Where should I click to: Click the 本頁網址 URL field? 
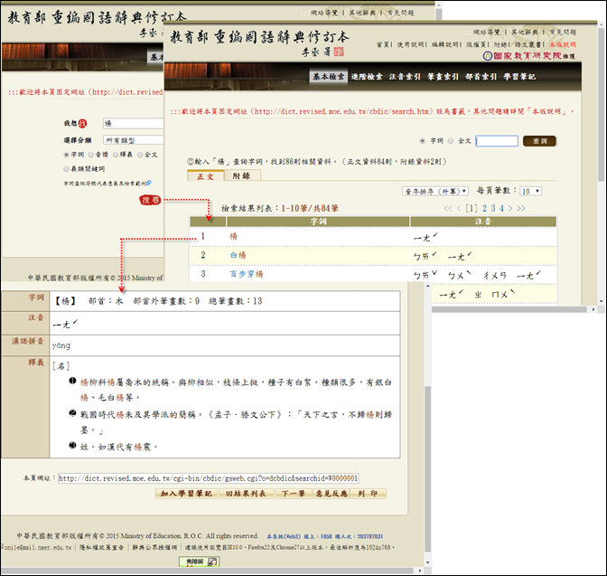click(209, 478)
